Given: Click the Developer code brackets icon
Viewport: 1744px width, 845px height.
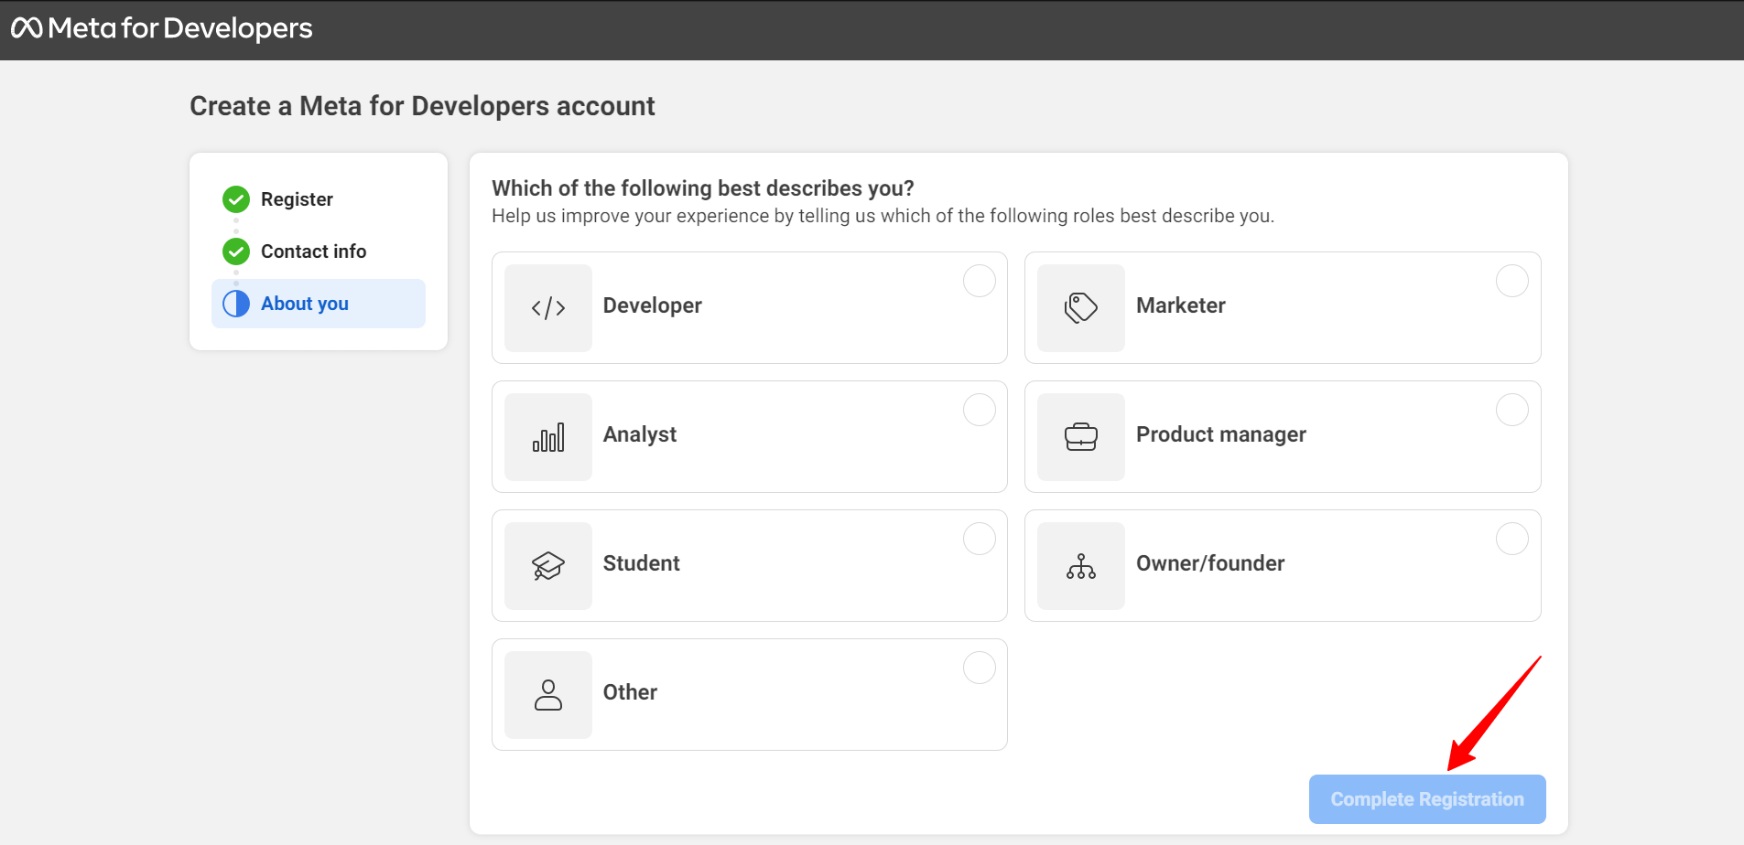Looking at the screenshot, I should point(548,308).
